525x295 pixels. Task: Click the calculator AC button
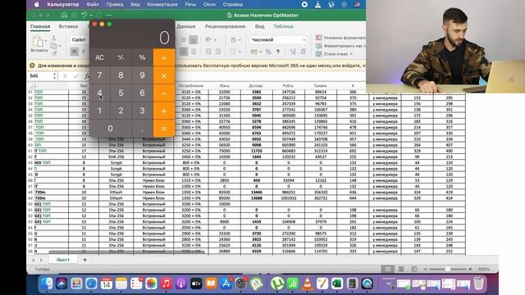pos(99,57)
